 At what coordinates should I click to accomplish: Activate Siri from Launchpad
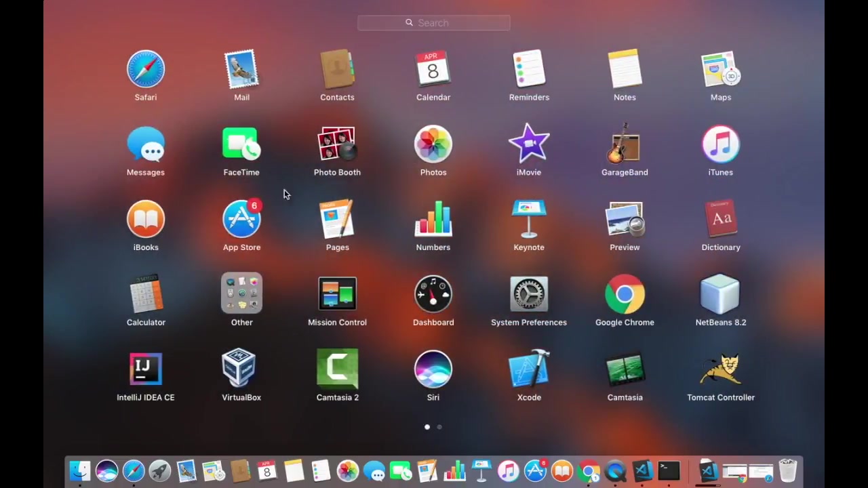coord(433,368)
